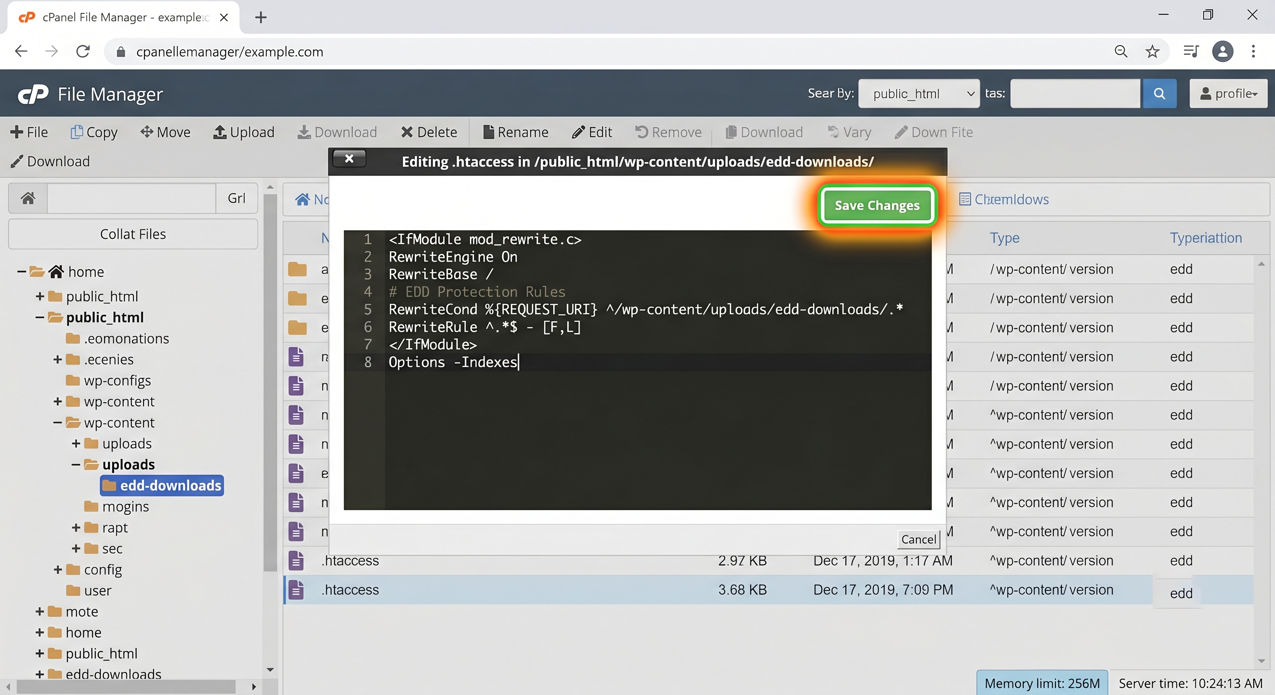Image resolution: width=1275 pixels, height=695 pixels.
Task: Sort by the Typeriattion column header
Action: [x=1206, y=238]
